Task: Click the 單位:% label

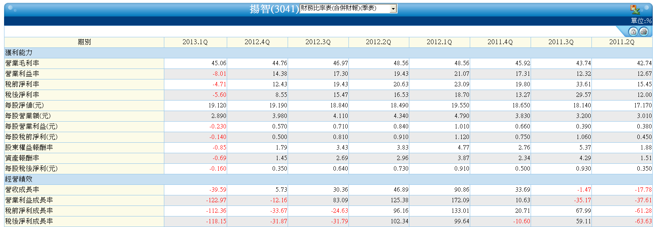Action: click(x=641, y=21)
